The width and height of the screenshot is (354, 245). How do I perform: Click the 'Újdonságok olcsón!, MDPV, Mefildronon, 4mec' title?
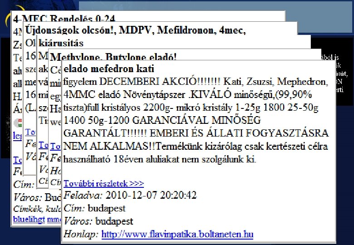point(135,30)
